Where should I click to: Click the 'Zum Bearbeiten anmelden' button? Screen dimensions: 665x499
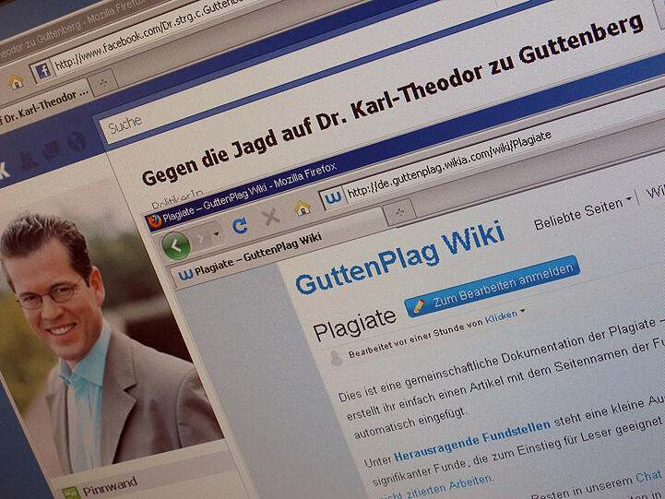[x=492, y=286]
